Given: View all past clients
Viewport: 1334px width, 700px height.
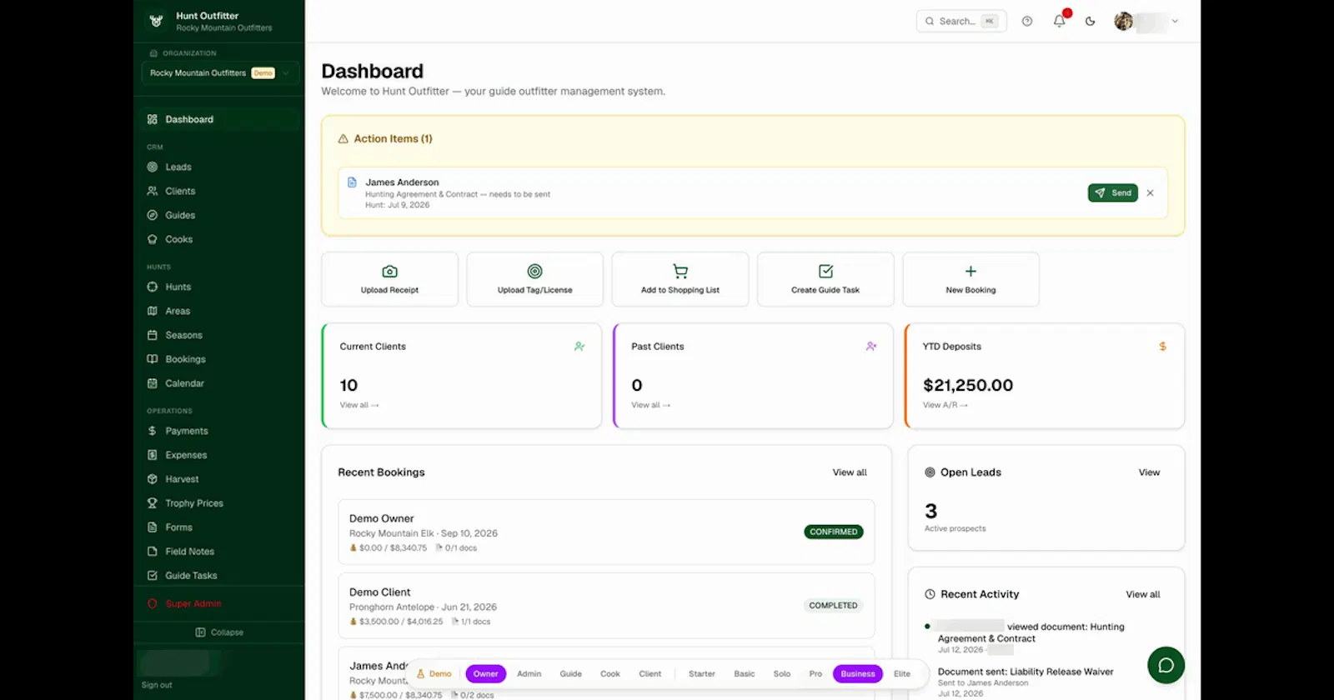Looking at the screenshot, I should pyautogui.click(x=650, y=405).
